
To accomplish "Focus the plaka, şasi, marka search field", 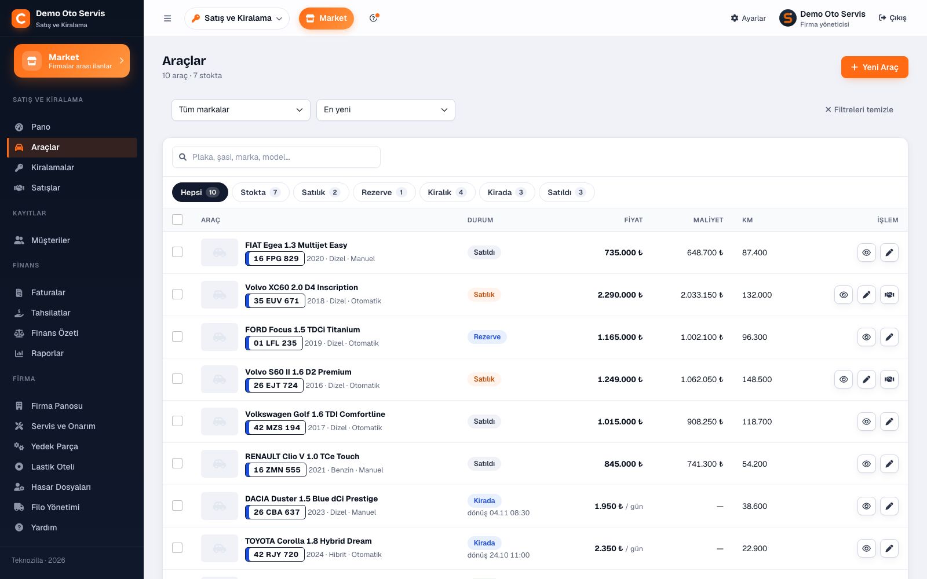I will point(276,157).
